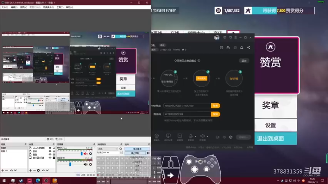This screenshot has width=328, height=184.
Task: Add a new scene with plus icon
Action: [2, 171]
